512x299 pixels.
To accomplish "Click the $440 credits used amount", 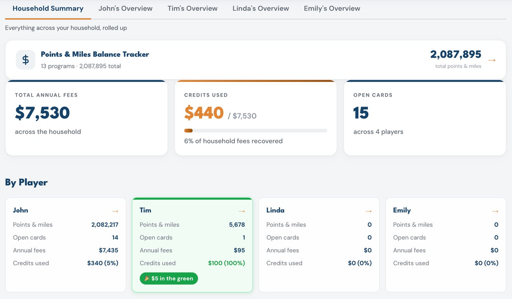I will (x=204, y=113).
